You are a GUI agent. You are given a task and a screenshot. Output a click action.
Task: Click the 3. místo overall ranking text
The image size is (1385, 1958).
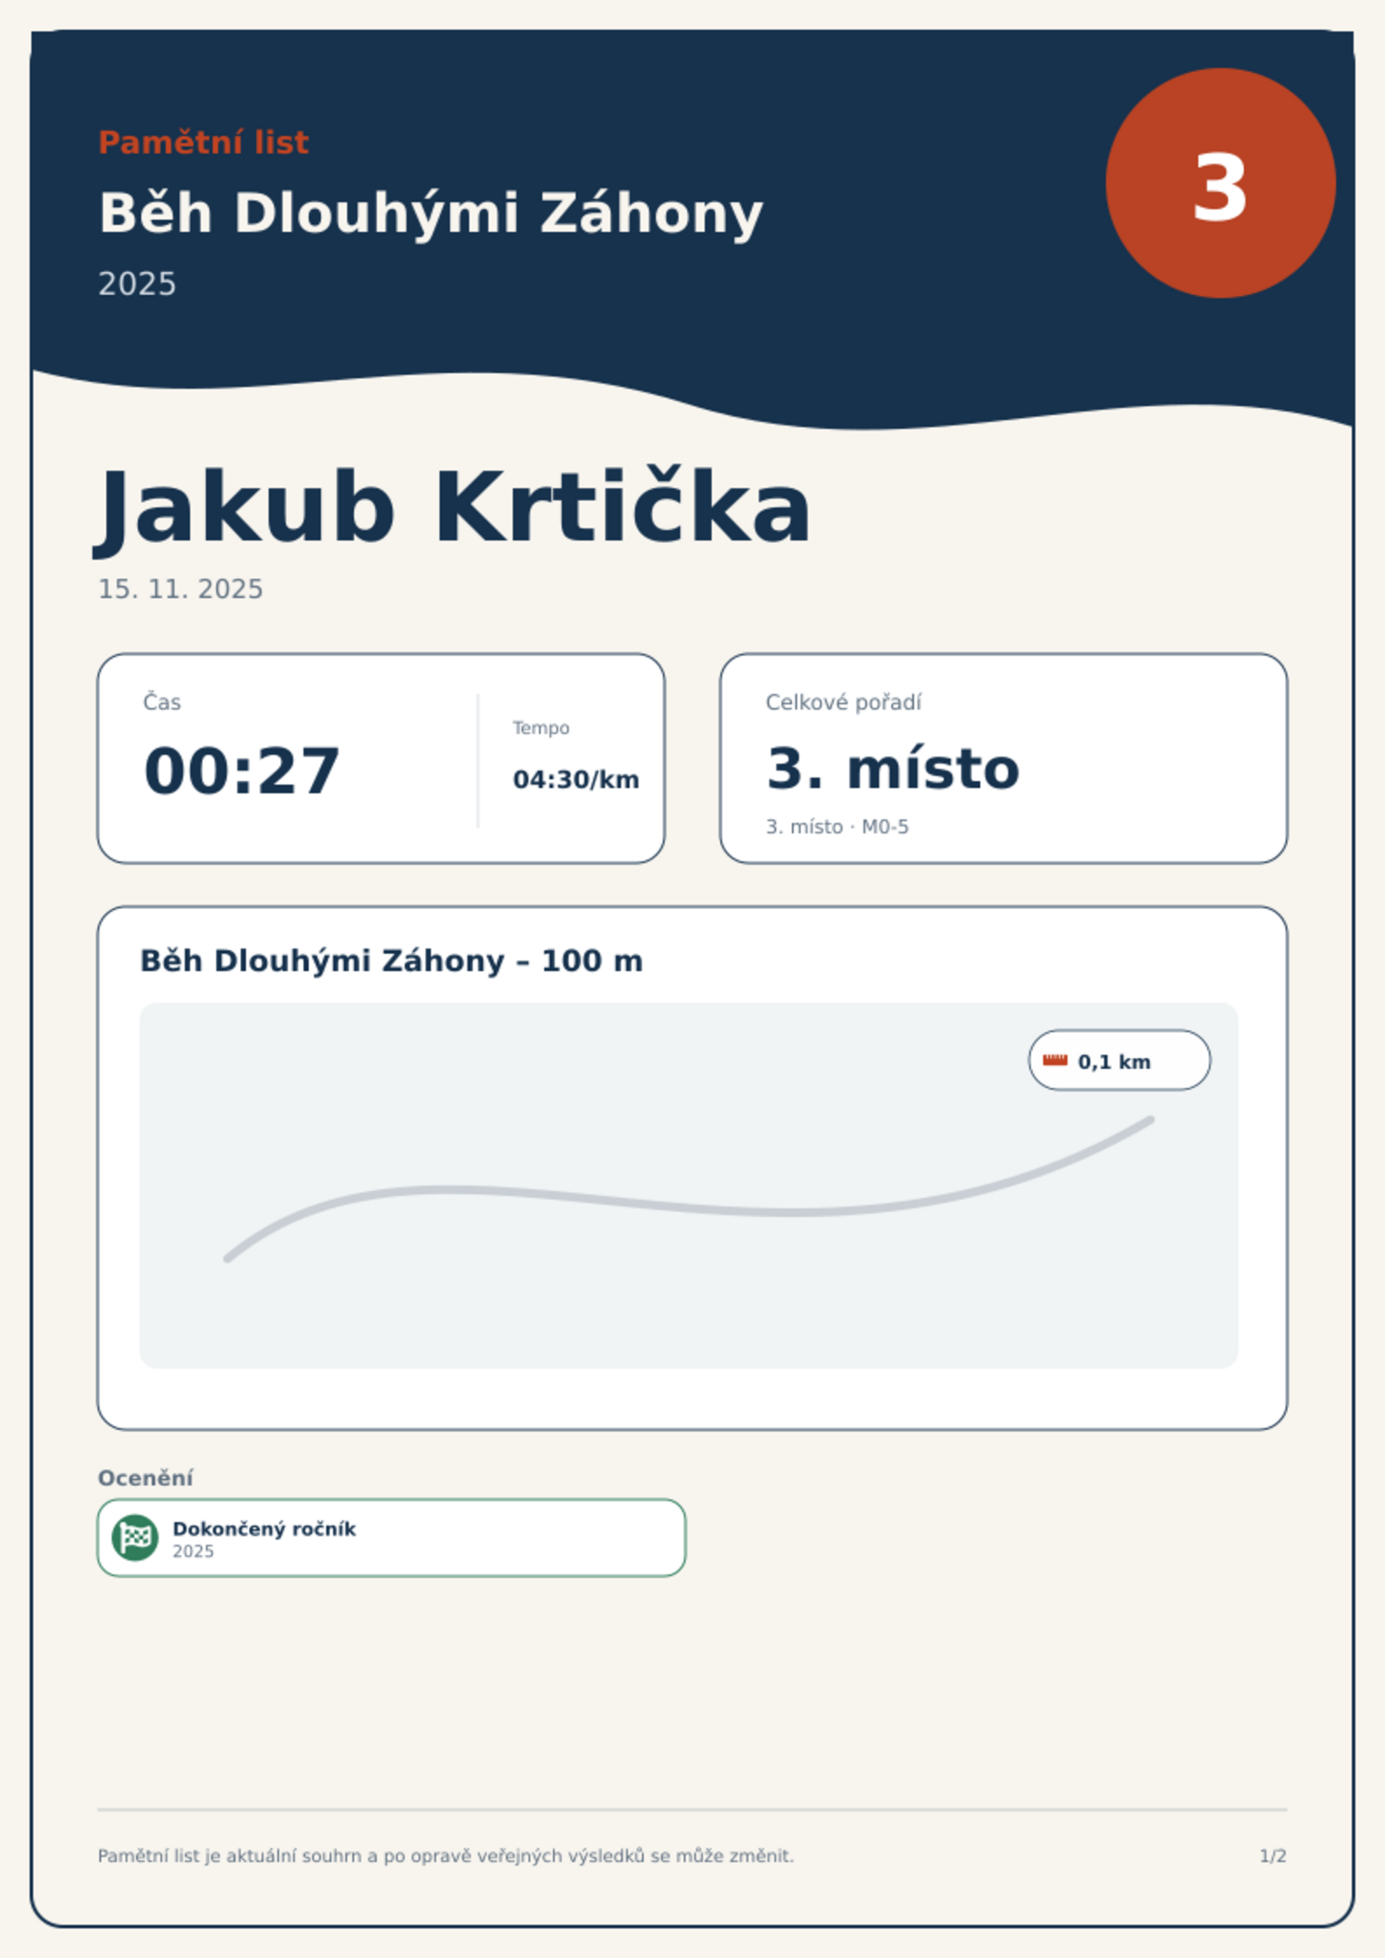coord(892,769)
